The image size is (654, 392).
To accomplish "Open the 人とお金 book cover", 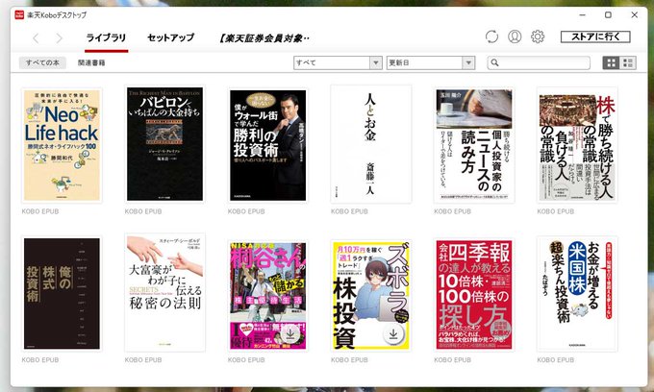I will (371, 144).
